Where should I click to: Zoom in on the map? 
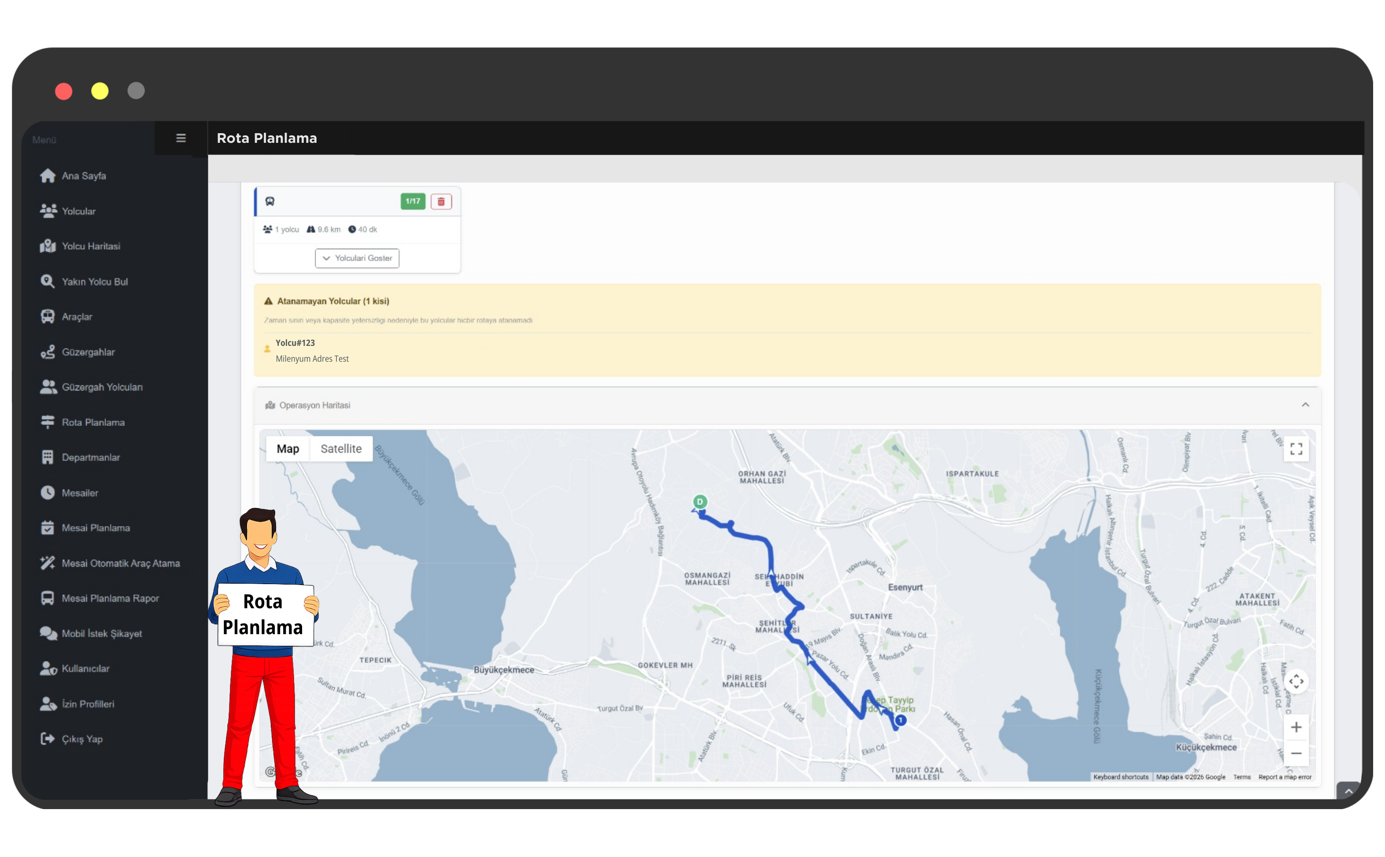coord(1296,728)
